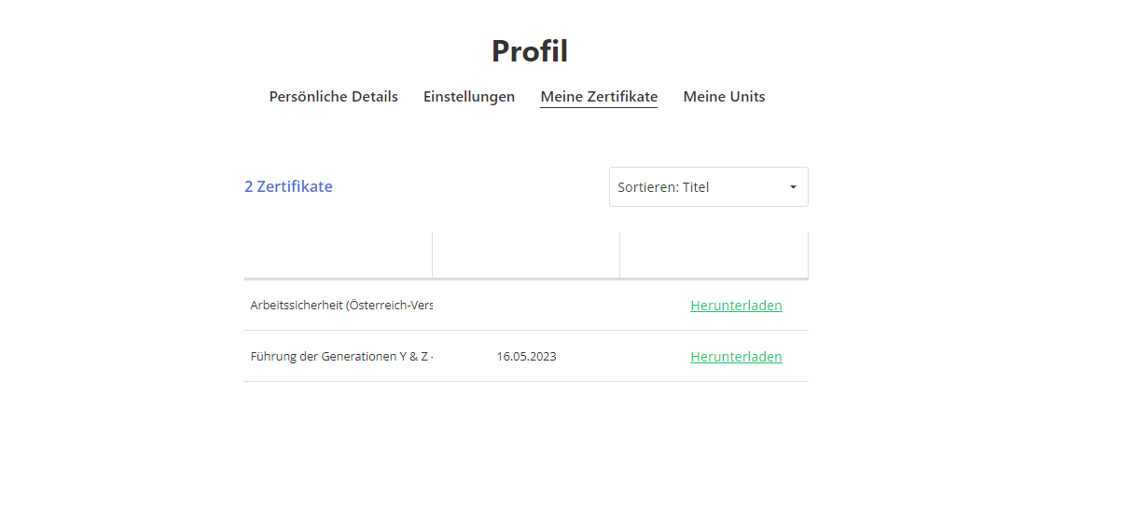The width and height of the screenshot is (1137, 518).
Task: Select the Meine Zertifikate tab
Action: (599, 97)
